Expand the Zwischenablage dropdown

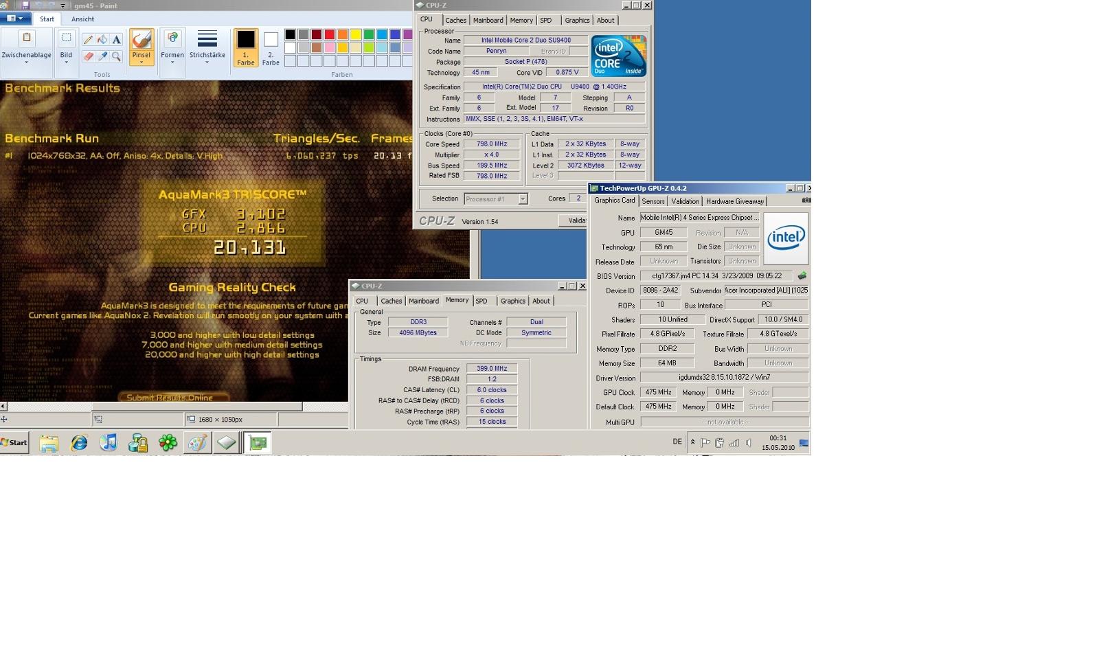(27, 62)
